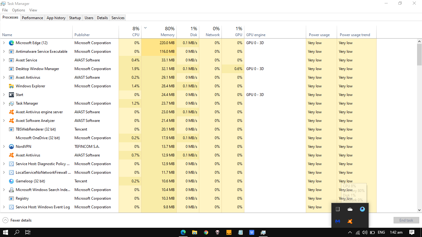Click the Task Manager process icon in list
This screenshot has height=237, width=422.
coord(11,103)
